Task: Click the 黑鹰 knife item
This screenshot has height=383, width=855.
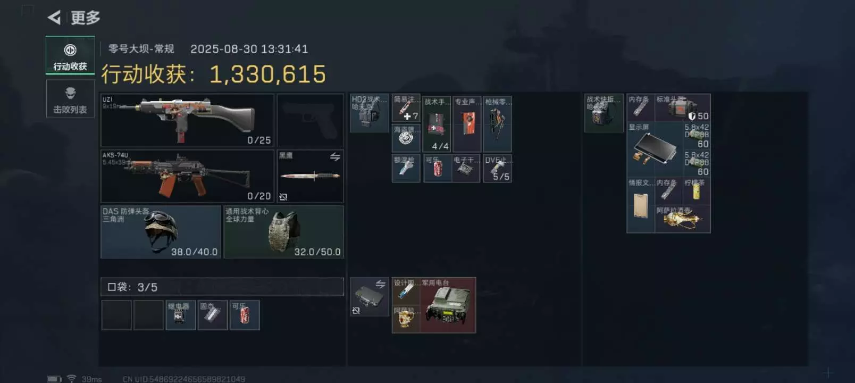Action: 310,176
